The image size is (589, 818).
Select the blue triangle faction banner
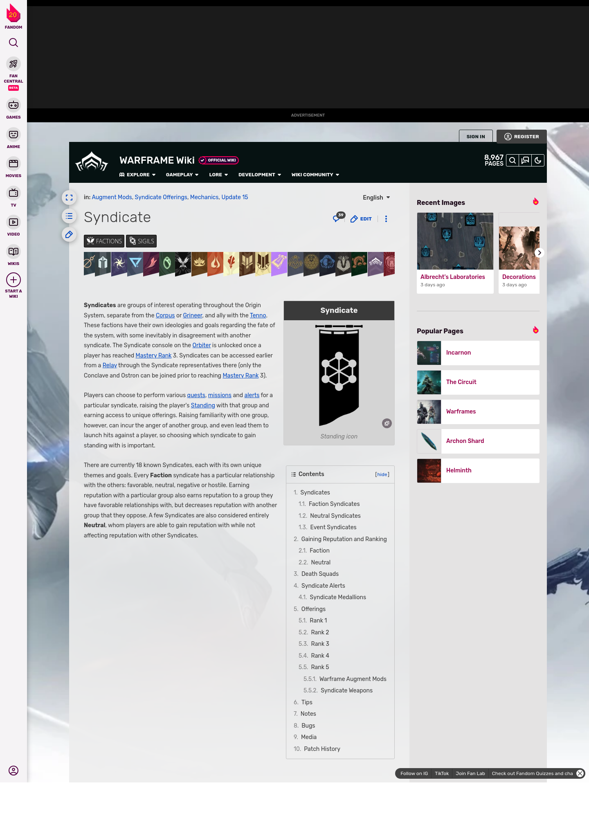tap(135, 264)
